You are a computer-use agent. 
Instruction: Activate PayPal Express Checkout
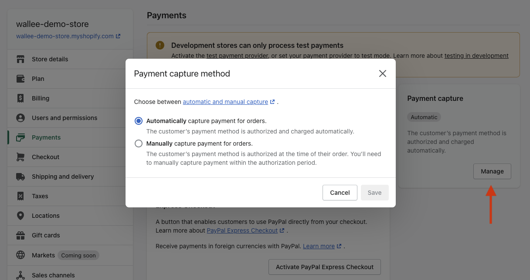(x=324, y=267)
